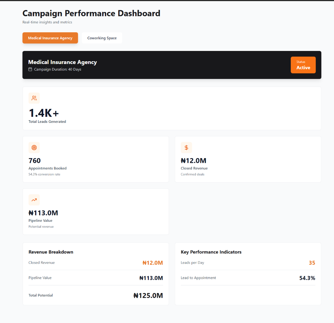The image size is (334, 323).
Task: Click 'Campaign Duration: 40 Days' text
Action: 58,69
